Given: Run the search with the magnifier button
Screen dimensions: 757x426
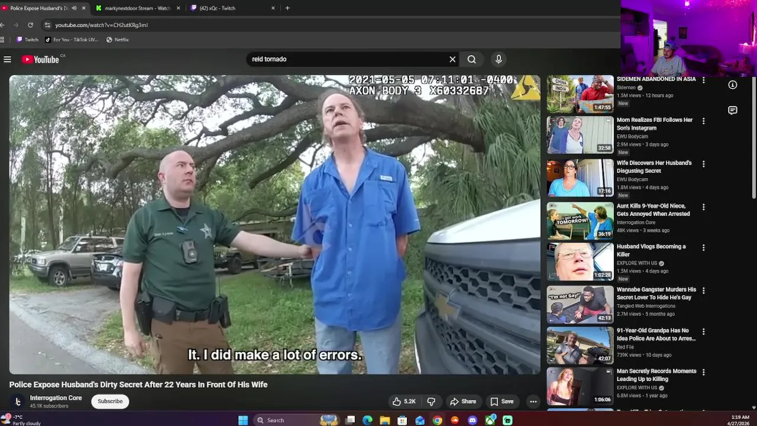Looking at the screenshot, I should pos(471,59).
